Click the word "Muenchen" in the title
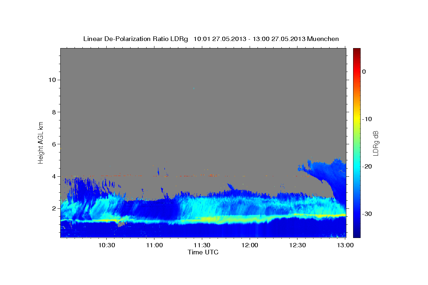Screen dimensions: 428x285 pos(323,39)
